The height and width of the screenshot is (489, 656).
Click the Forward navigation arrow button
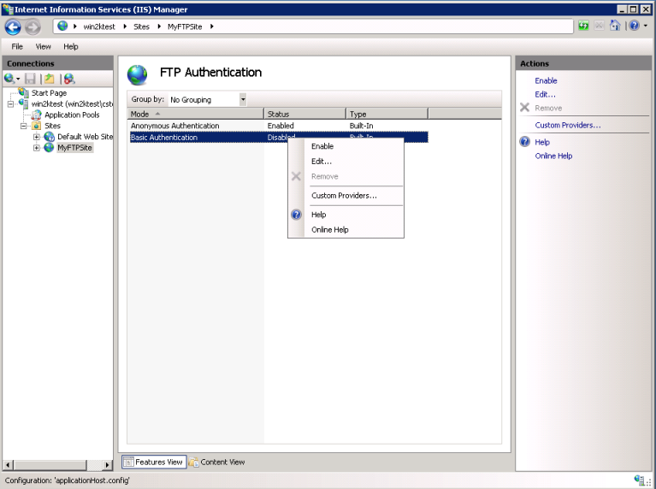[x=33, y=27]
